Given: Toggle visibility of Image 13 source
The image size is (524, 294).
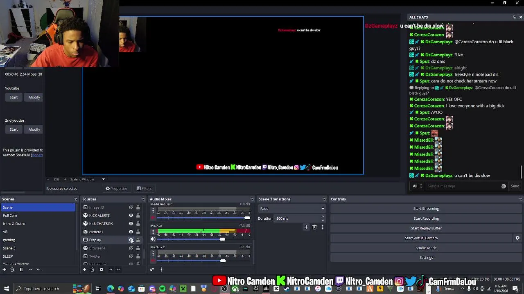Looking at the screenshot, I should [x=131, y=207].
